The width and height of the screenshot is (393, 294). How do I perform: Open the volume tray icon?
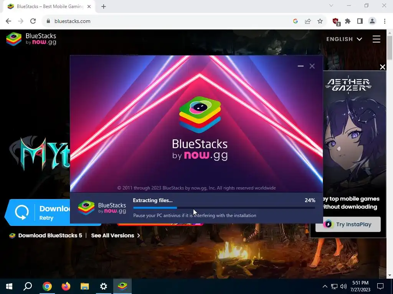click(x=343, y=286)
